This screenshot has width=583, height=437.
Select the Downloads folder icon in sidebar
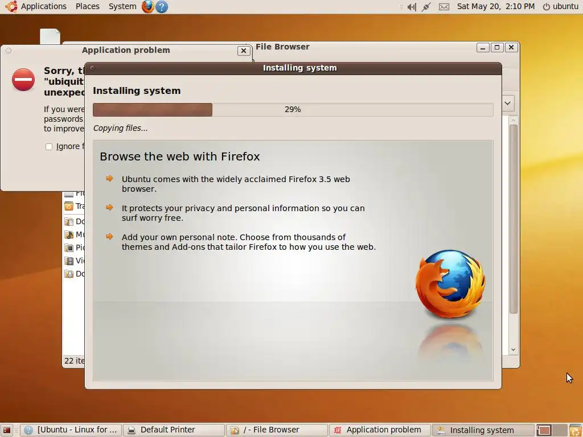pos(69,274)
